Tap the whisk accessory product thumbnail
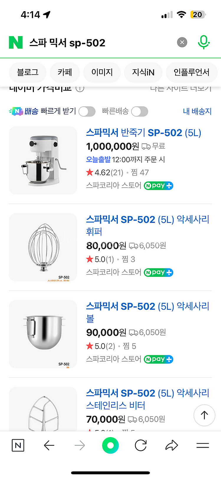The width and height of the screenshot is (221, 479). [43, 247]
